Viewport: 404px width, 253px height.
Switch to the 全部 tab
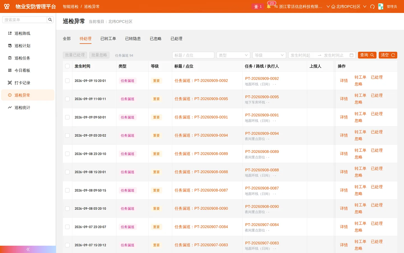(x=67, y=39)
